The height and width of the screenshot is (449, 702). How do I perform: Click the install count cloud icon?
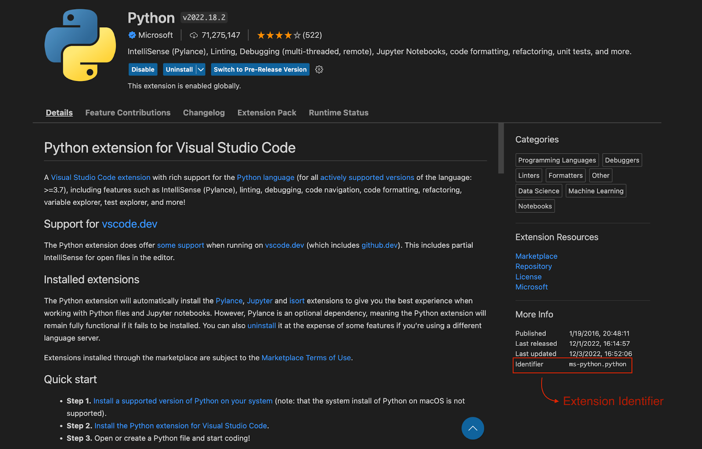(x=193, y=35)
